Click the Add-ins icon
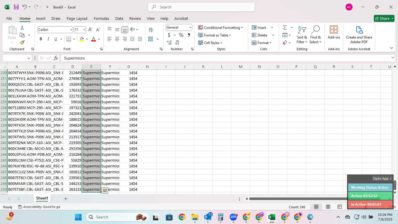 tap(334, 33)
